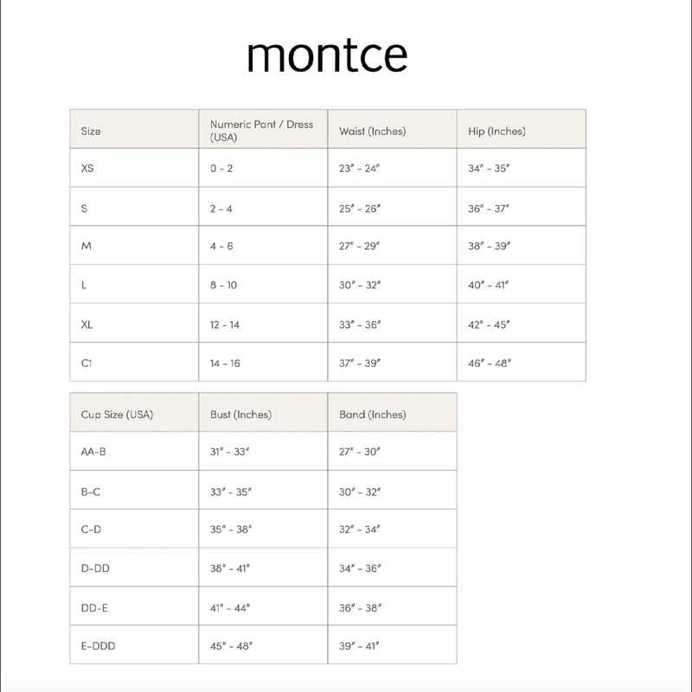The image size is (692, 692).
Task: Select the 35" - 38" bust measurement cell
Action: 230,529
